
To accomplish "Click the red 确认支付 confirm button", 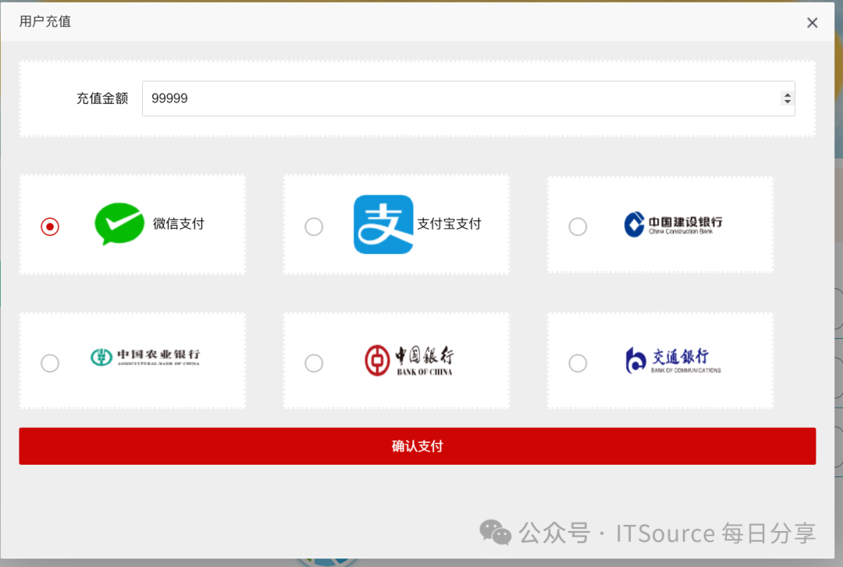I will (417, 446).
